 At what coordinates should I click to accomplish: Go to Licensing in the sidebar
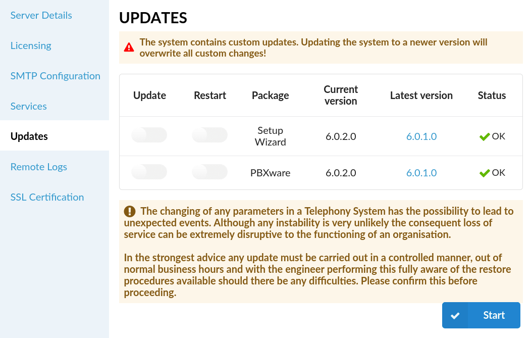[x=31, y=45]
